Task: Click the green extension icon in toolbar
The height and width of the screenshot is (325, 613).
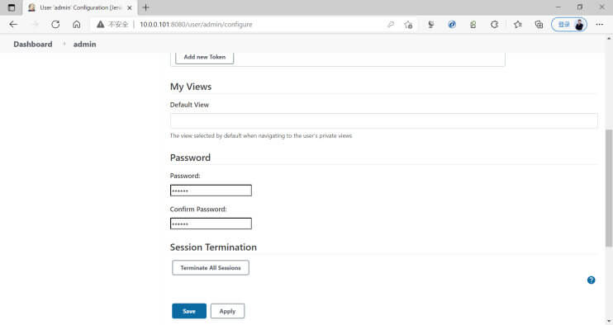Action: pos(473,24)
